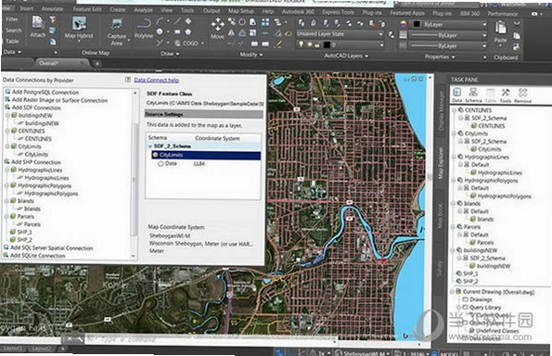Click the Attach tool icon
The height and width of the screenshot is (356, 552).
pyautogui.click(x=37, y=23)
